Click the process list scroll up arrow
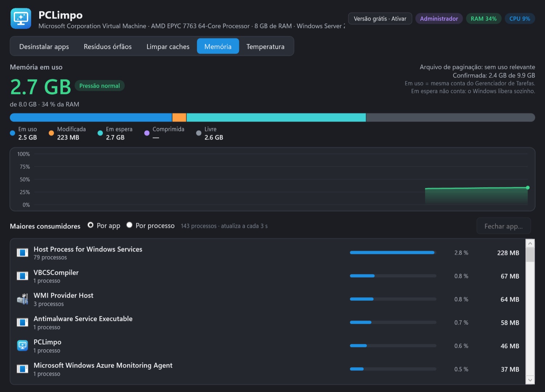The width and height of the screenshot is (545, 392). (x=530, y=243)
